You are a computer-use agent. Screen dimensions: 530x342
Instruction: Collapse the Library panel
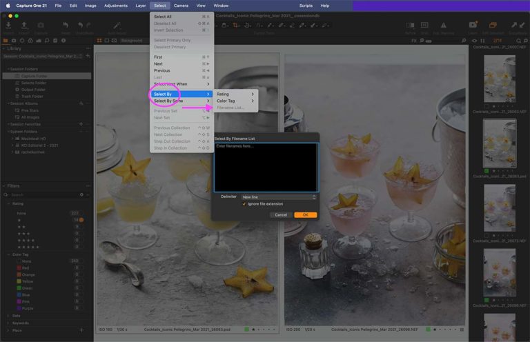tap(3, 48)
